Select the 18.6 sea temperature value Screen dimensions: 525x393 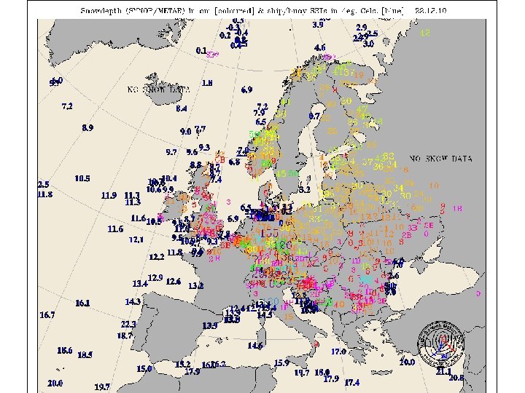pyautogui.click(x=65, y=351)
